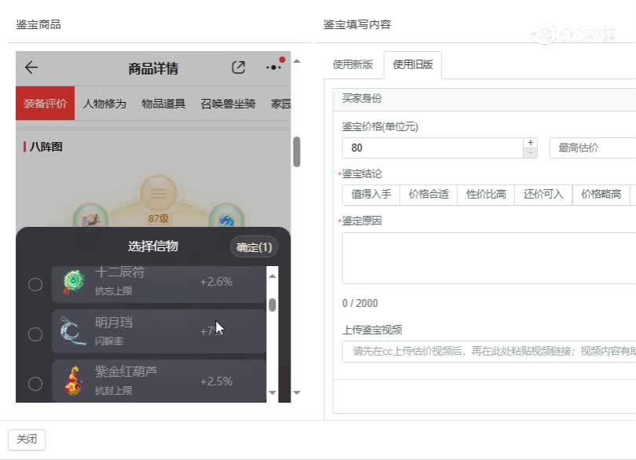Click the back arrow on 商品详情 page

tap(30, 68)
